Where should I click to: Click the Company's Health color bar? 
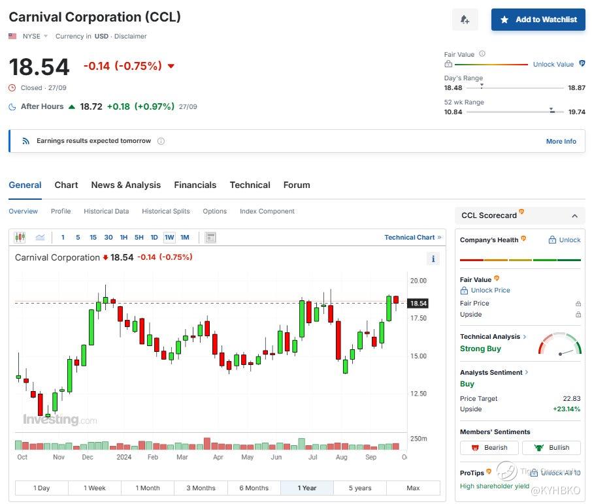click(520, 260)
